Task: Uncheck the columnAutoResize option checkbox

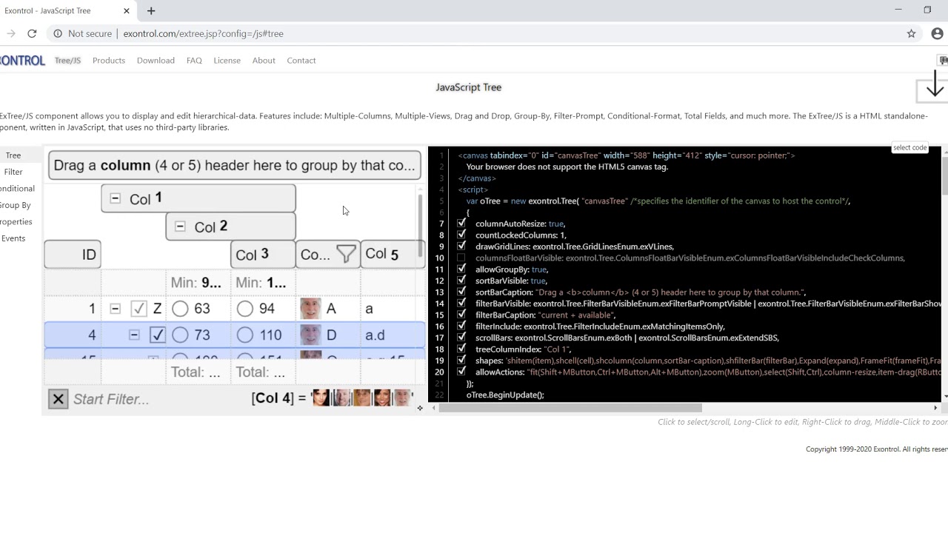Action: 461,223
